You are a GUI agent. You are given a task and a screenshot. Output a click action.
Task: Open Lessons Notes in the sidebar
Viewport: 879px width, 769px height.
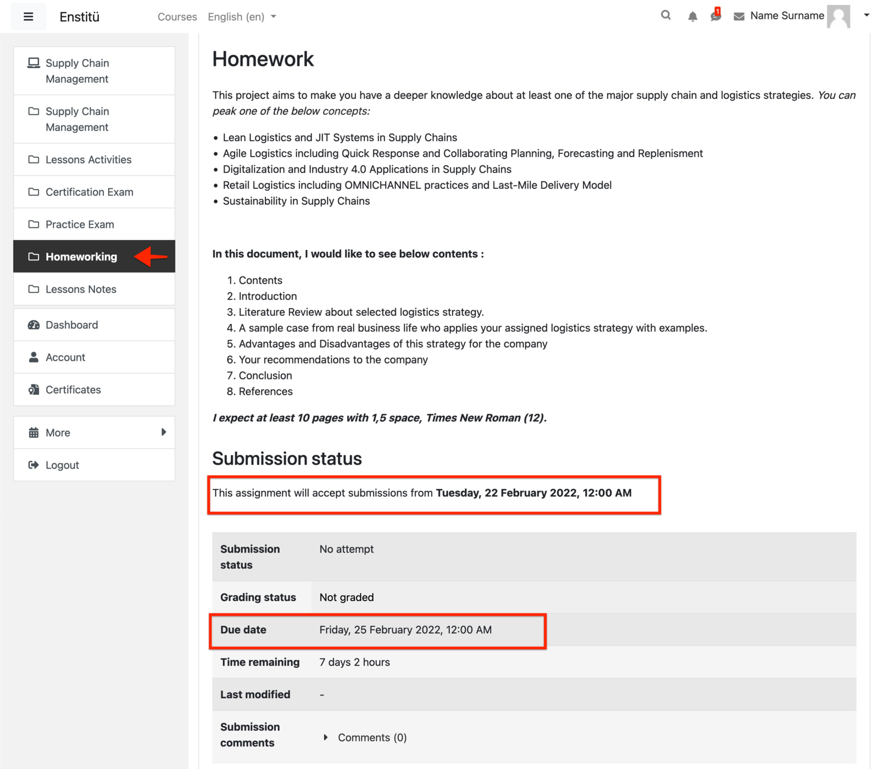81,289
